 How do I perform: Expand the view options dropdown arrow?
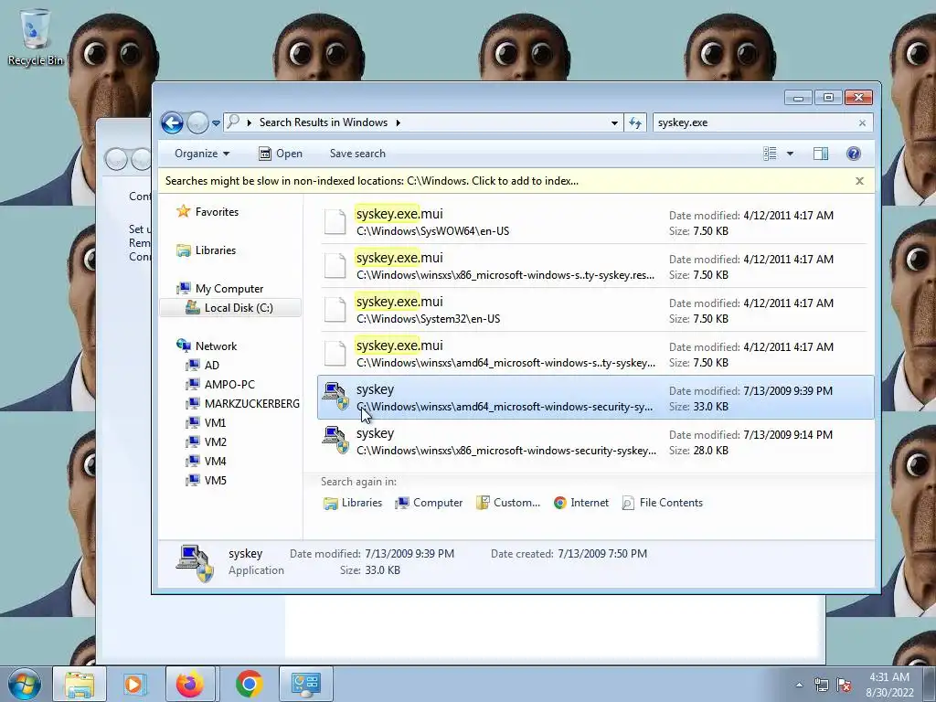pyautogui.click(x=790, y=154)
